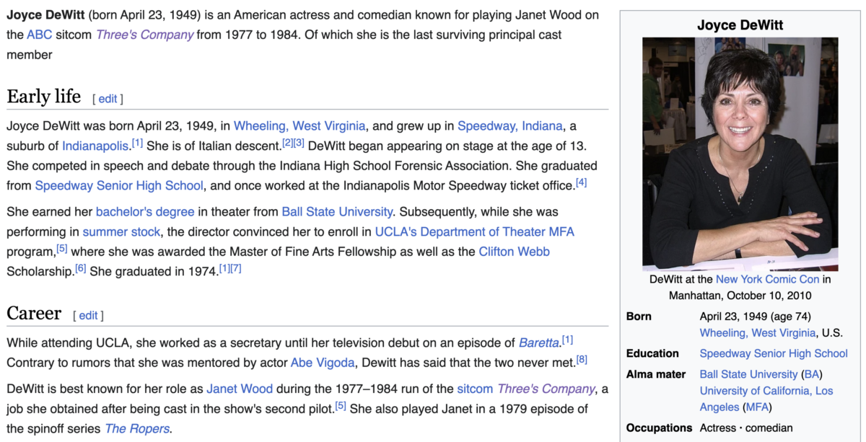Open the bachelor's degree link

click(x=145, y=212)
